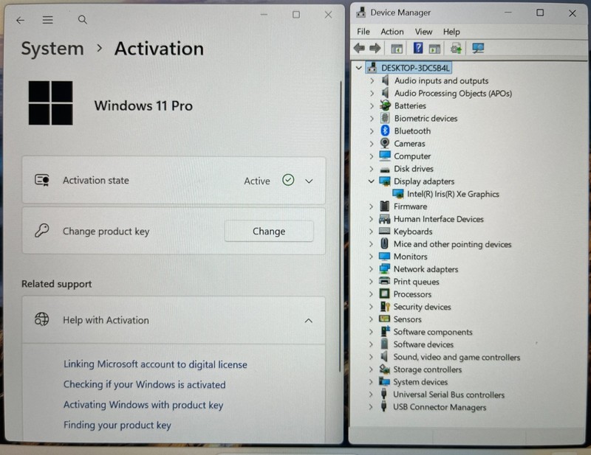Expand the Sensors tree node
This screenshot has height=455, width=591.
point(372,319)
